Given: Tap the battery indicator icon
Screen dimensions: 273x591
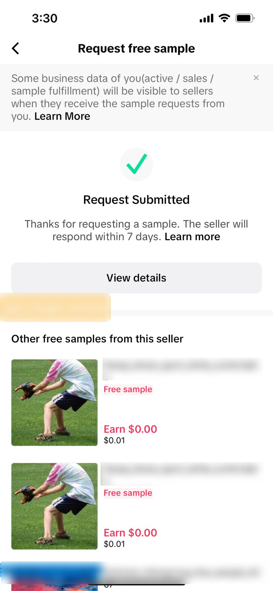Looking at the screenshot, I should coord(245,18).
